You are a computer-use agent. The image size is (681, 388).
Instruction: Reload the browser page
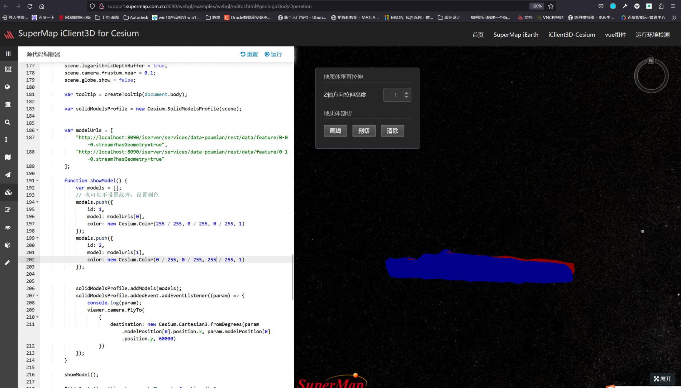(x=30, y=6)
